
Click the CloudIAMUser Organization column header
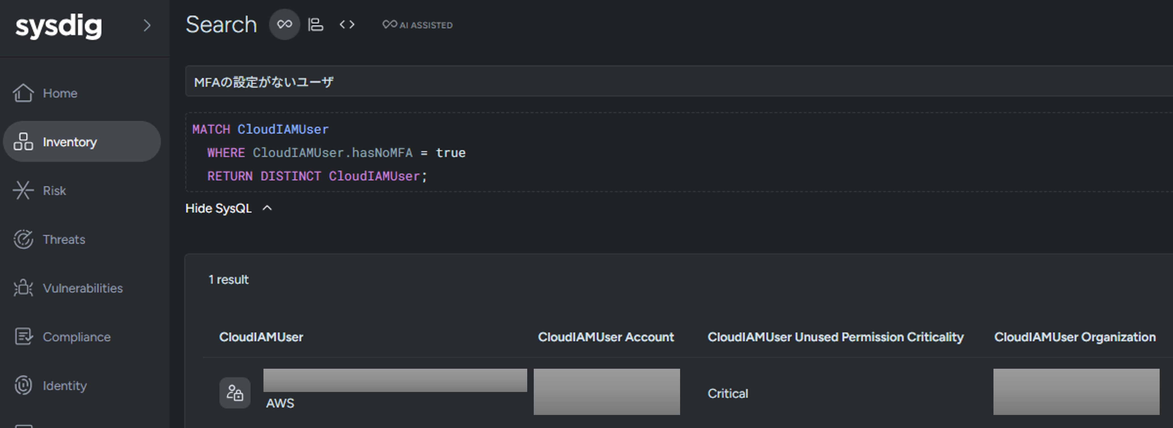1075,337
